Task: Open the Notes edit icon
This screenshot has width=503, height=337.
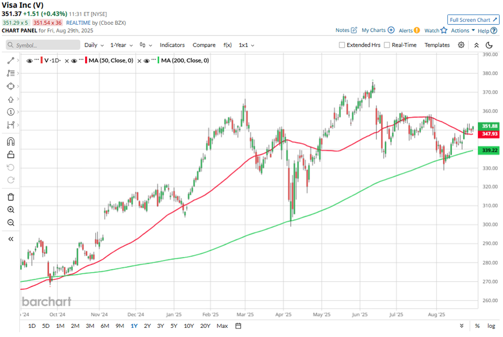Action: (x=354, y=30)
